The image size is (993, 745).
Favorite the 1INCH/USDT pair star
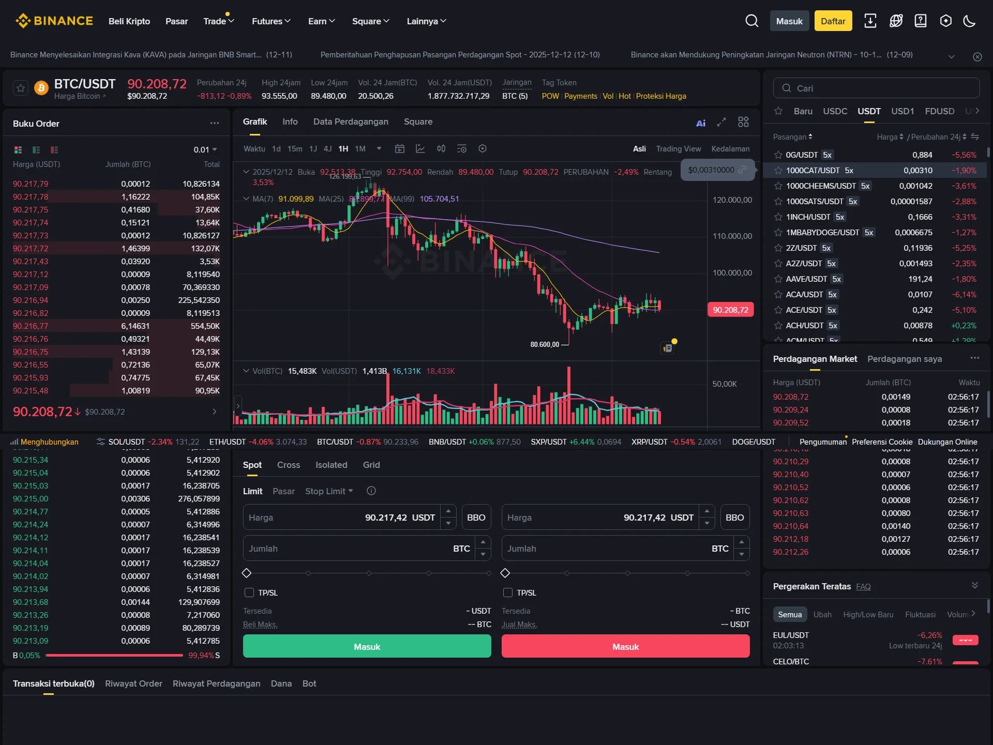click(778, 217)
